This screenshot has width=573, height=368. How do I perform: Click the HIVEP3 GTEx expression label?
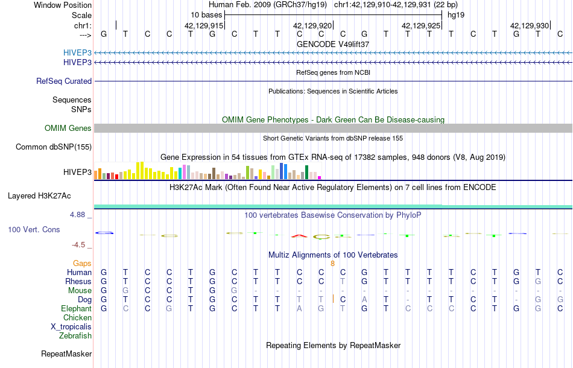pos(77,172)
